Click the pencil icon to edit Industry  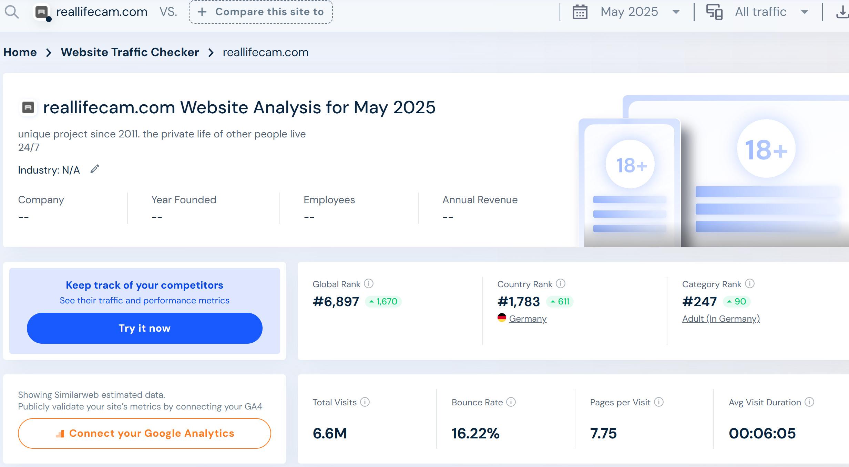(x=95, y=169)
